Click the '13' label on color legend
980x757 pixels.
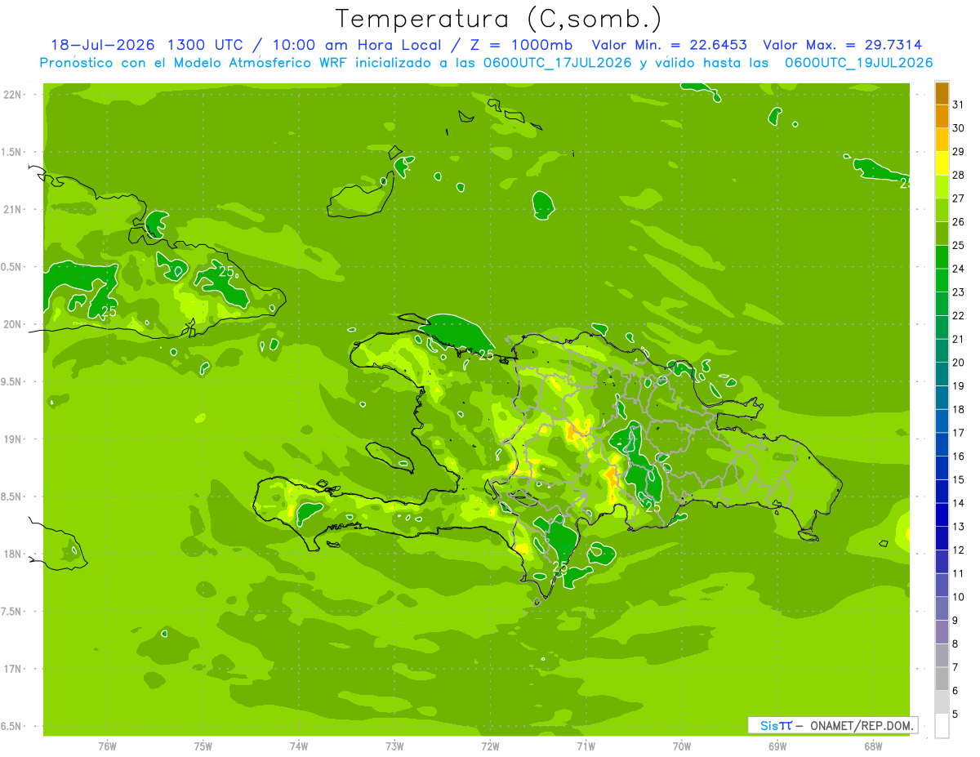(958, 527)
